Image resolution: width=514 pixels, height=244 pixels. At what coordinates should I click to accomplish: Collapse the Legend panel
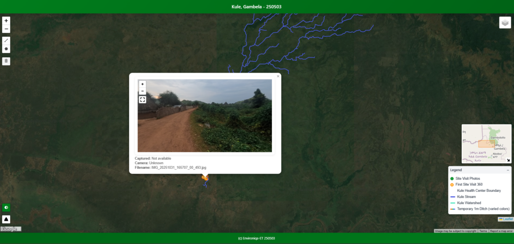[x=507, y=170]
